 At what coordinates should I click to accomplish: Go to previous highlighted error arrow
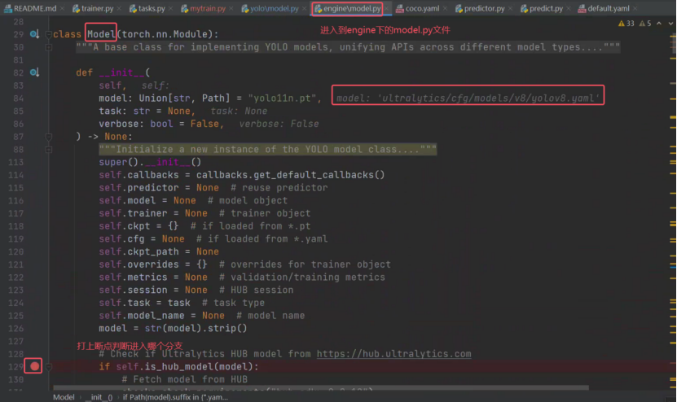(x=659, y=24)
